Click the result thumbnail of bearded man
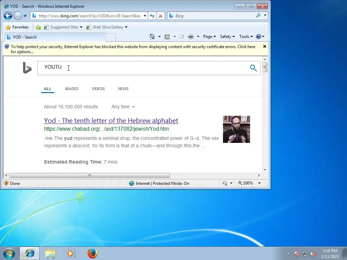 point(236,129)
